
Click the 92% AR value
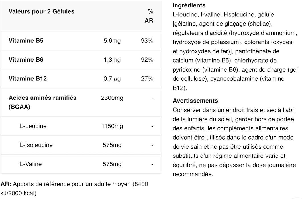[147, 60]
